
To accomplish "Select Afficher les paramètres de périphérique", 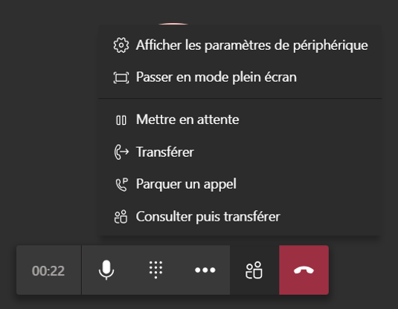I will click(240, 45).
